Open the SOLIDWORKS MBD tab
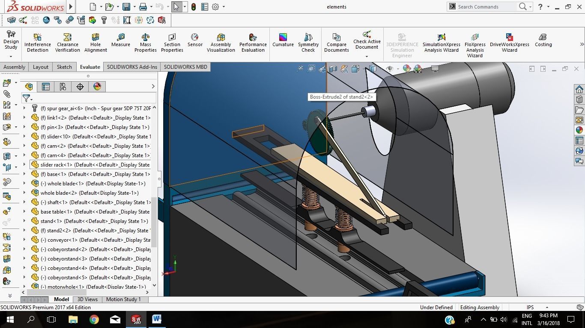The width and height of the screenshot is (585, 328). pos(185,67)
